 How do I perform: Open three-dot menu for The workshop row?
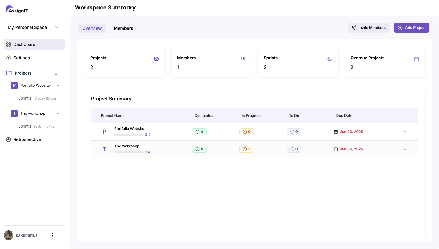tap(404, 149)
